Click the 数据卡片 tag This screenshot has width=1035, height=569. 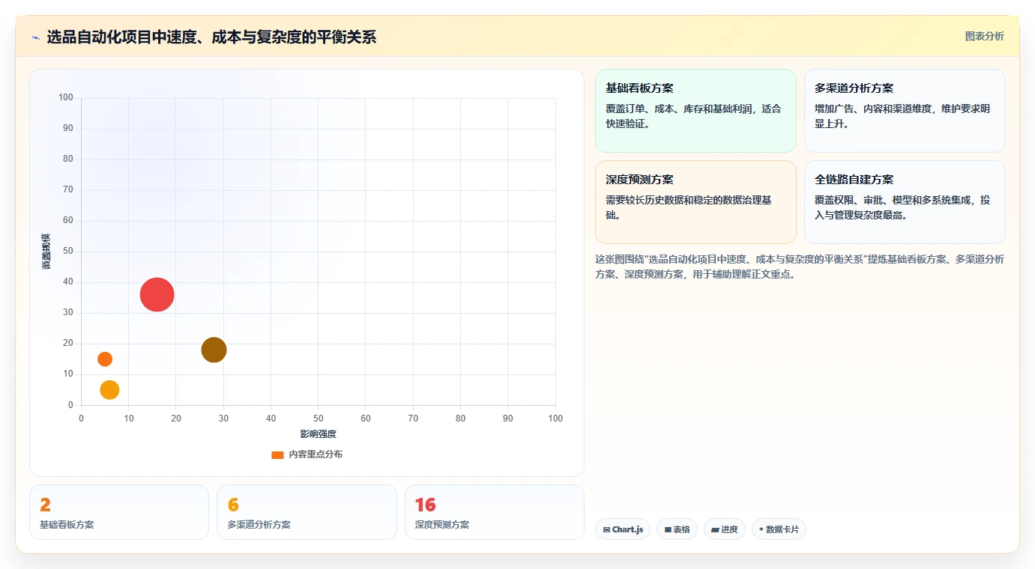point(779,529)
